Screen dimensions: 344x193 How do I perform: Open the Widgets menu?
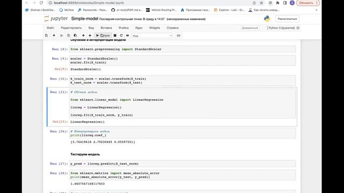[154, 28]
